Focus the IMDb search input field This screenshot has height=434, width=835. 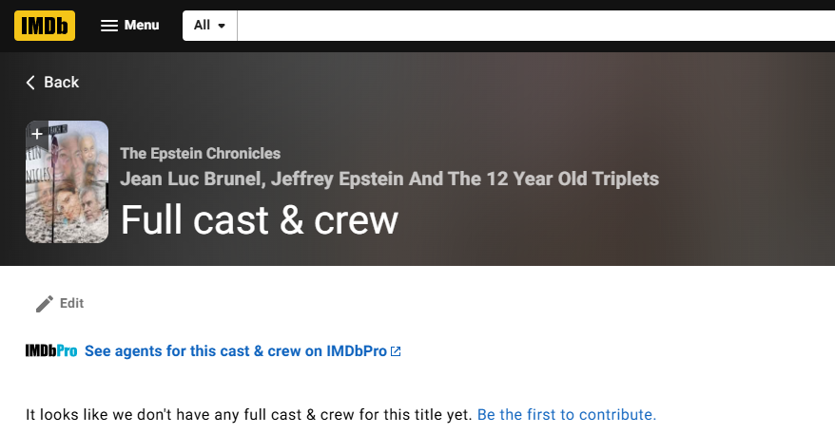(535, 26)
